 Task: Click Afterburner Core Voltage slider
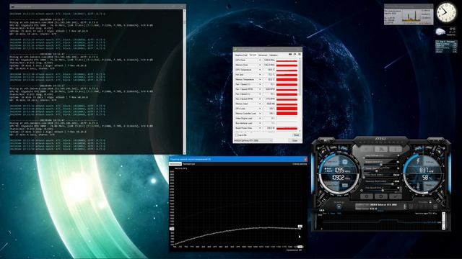[x=381, y=158]
